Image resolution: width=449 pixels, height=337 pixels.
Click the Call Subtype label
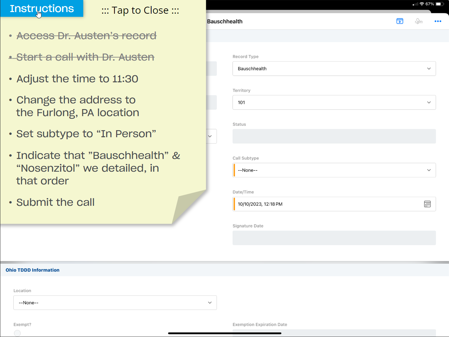246,158
